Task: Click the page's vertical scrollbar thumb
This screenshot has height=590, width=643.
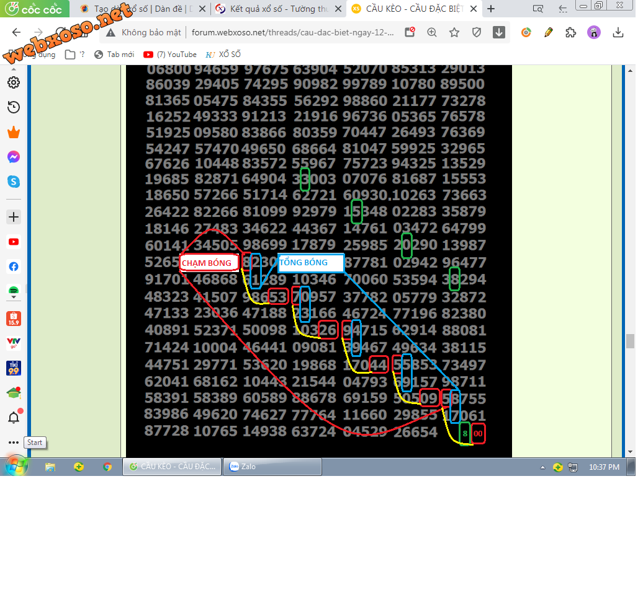Action: tap(630, 341)
